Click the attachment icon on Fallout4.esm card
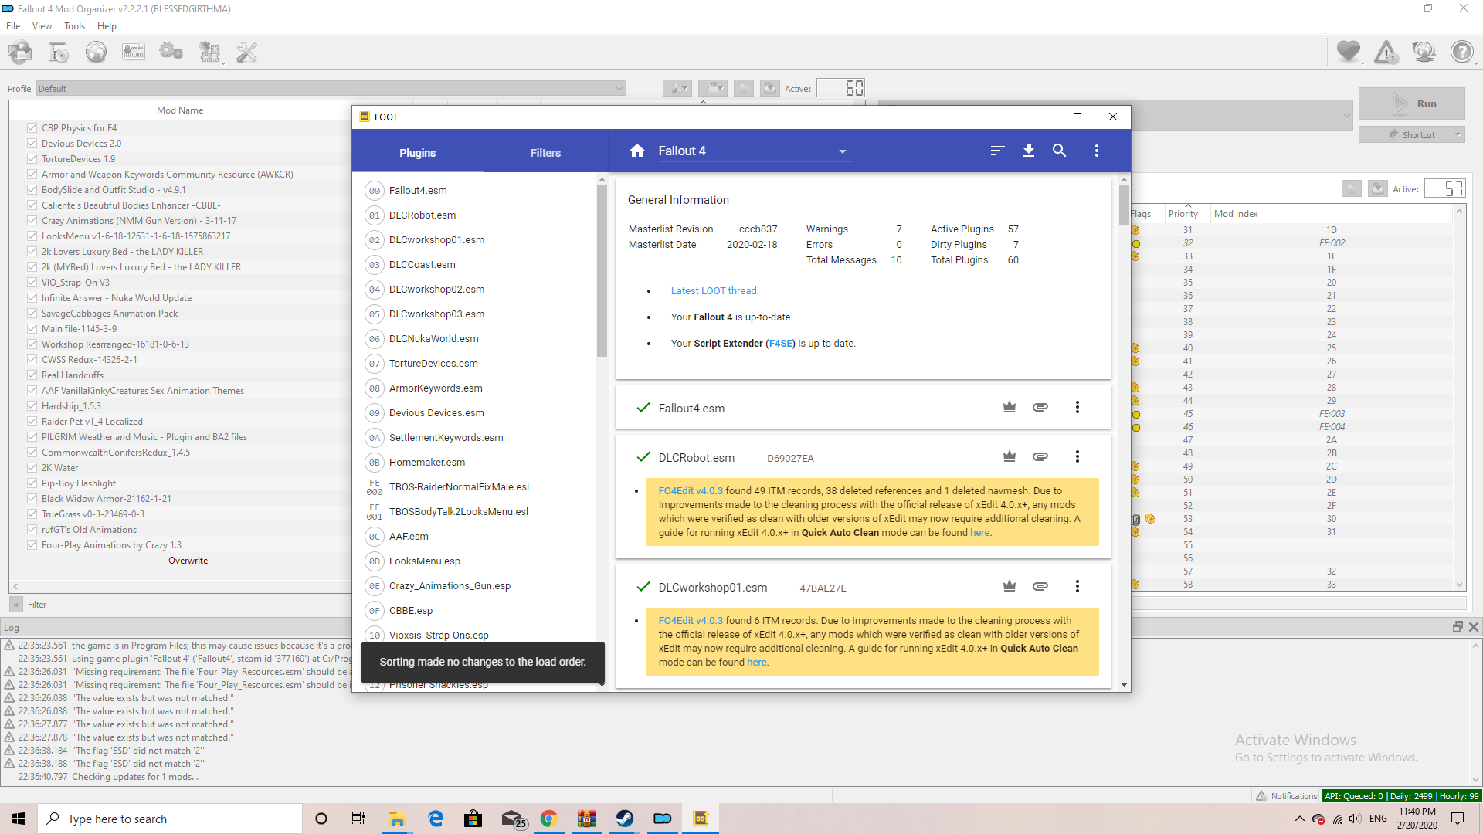Screen dimensions: 1483x834 (x=1040, y=407)
